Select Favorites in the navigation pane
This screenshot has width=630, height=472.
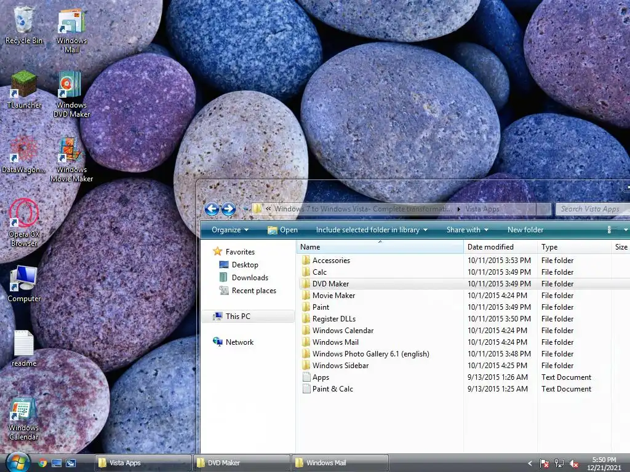pyautogui.click(x=234, y=251)
